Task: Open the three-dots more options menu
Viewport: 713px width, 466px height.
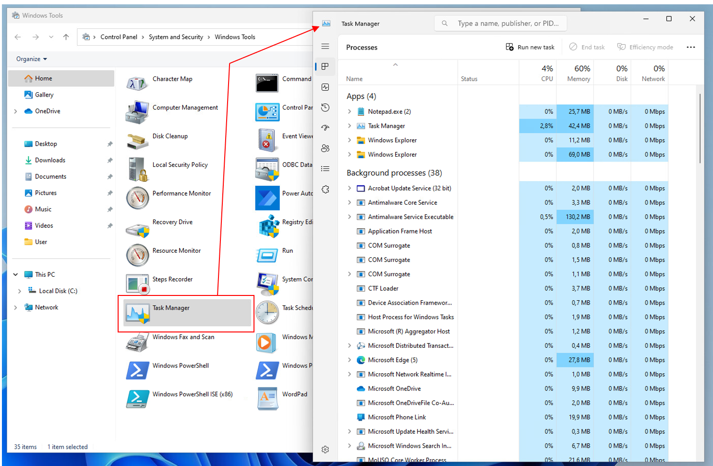Action: tap(690, 47)
